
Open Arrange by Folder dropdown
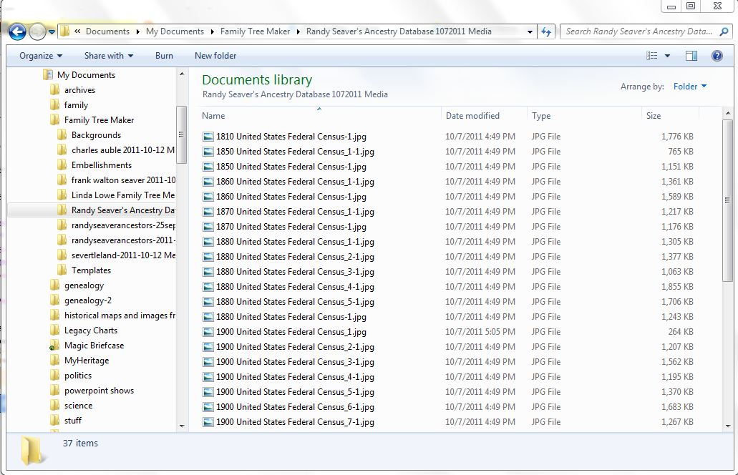click(690, 87)
